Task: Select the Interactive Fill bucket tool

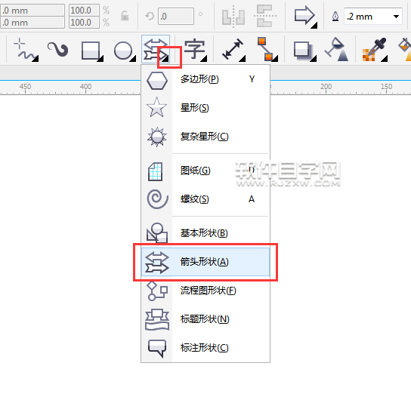Action: pyautogui.click(x=405, y=49)
